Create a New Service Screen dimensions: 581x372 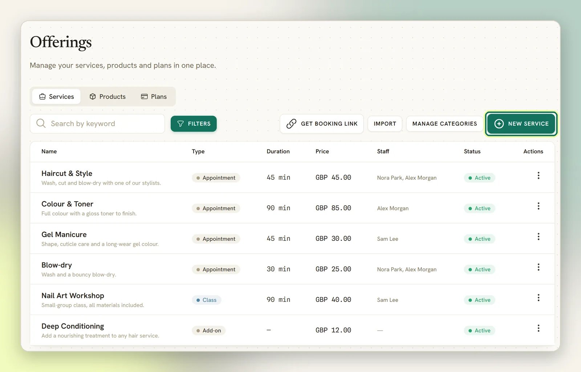pyautogui.click(x=521, y=124)
